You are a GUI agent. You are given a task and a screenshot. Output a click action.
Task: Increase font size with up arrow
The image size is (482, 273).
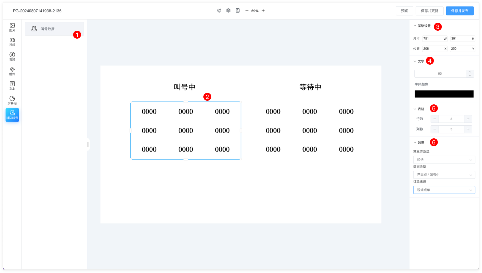click(x=470, y=72)
